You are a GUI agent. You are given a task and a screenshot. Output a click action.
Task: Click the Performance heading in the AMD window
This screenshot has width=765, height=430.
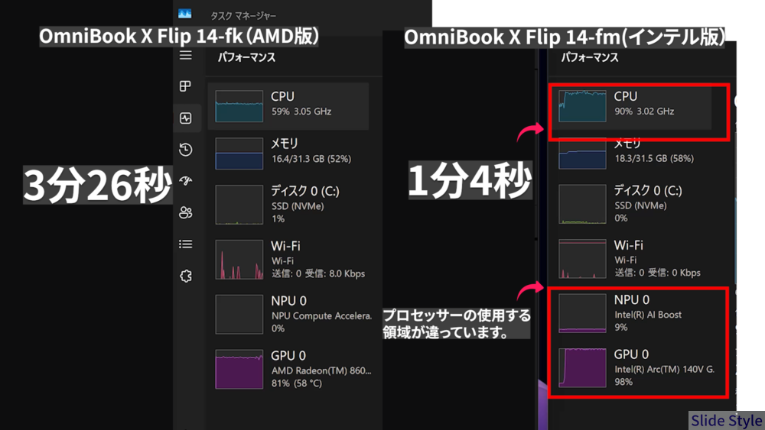[x=246, y=57]
